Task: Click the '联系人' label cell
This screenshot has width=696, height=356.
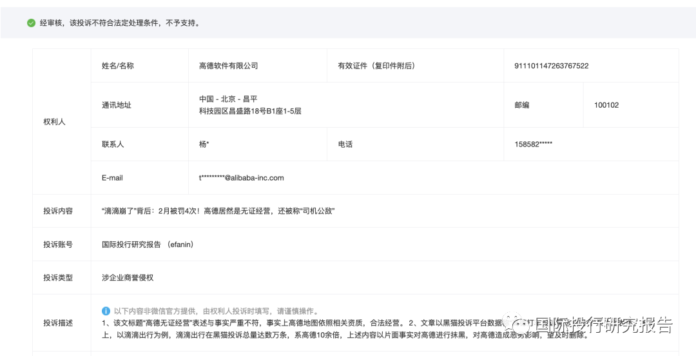Action: click(140, 144)
